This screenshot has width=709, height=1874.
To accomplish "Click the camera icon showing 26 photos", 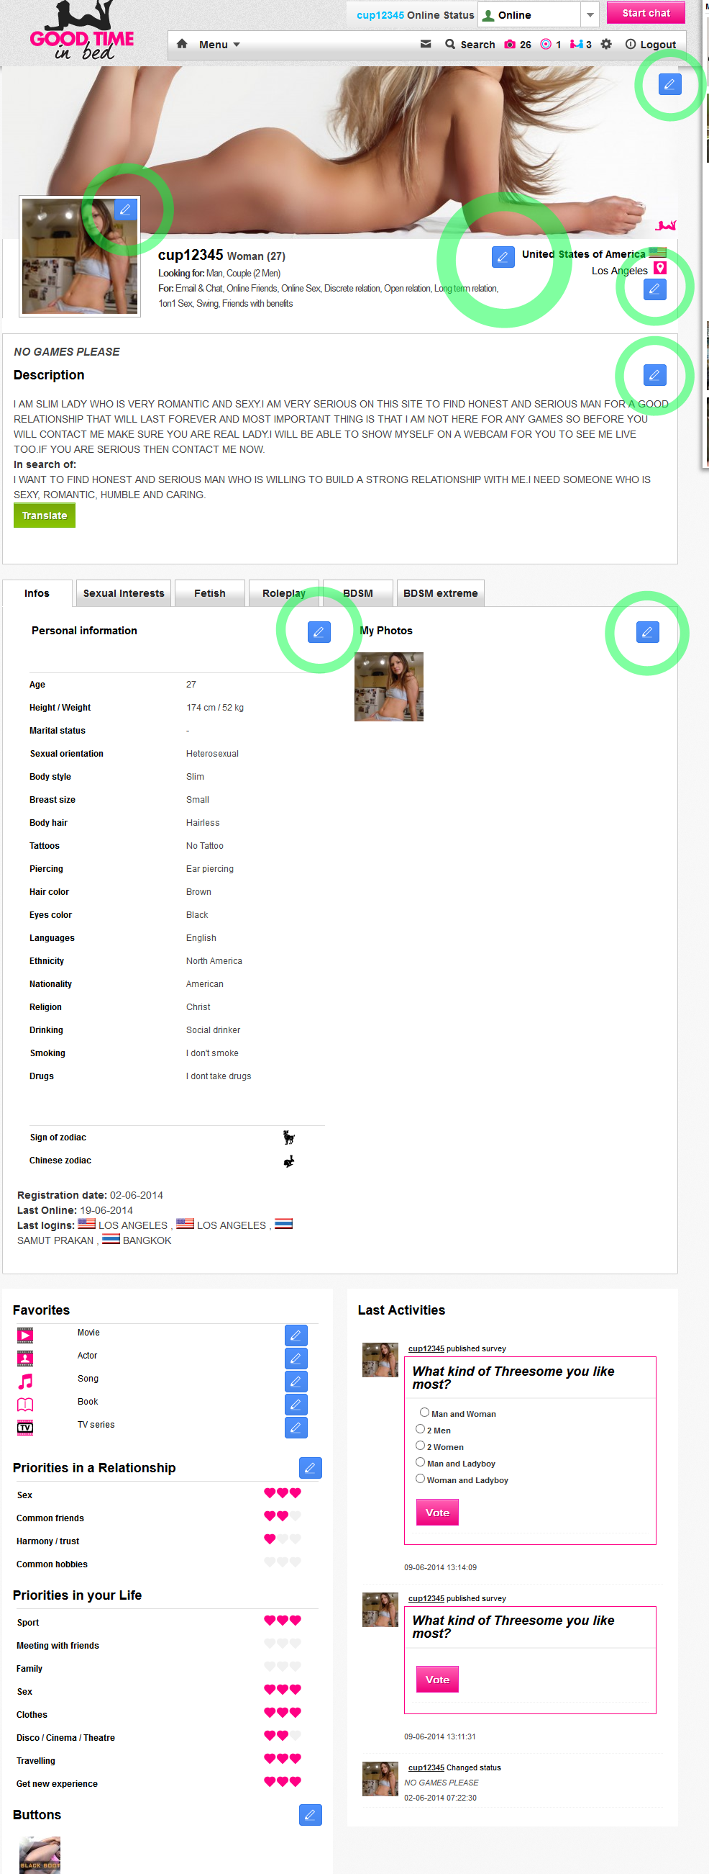I will coord(510,45).
